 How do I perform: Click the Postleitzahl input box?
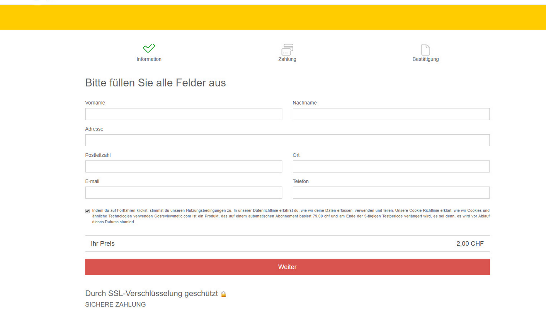pyautogui.click(x=184, y=166)
